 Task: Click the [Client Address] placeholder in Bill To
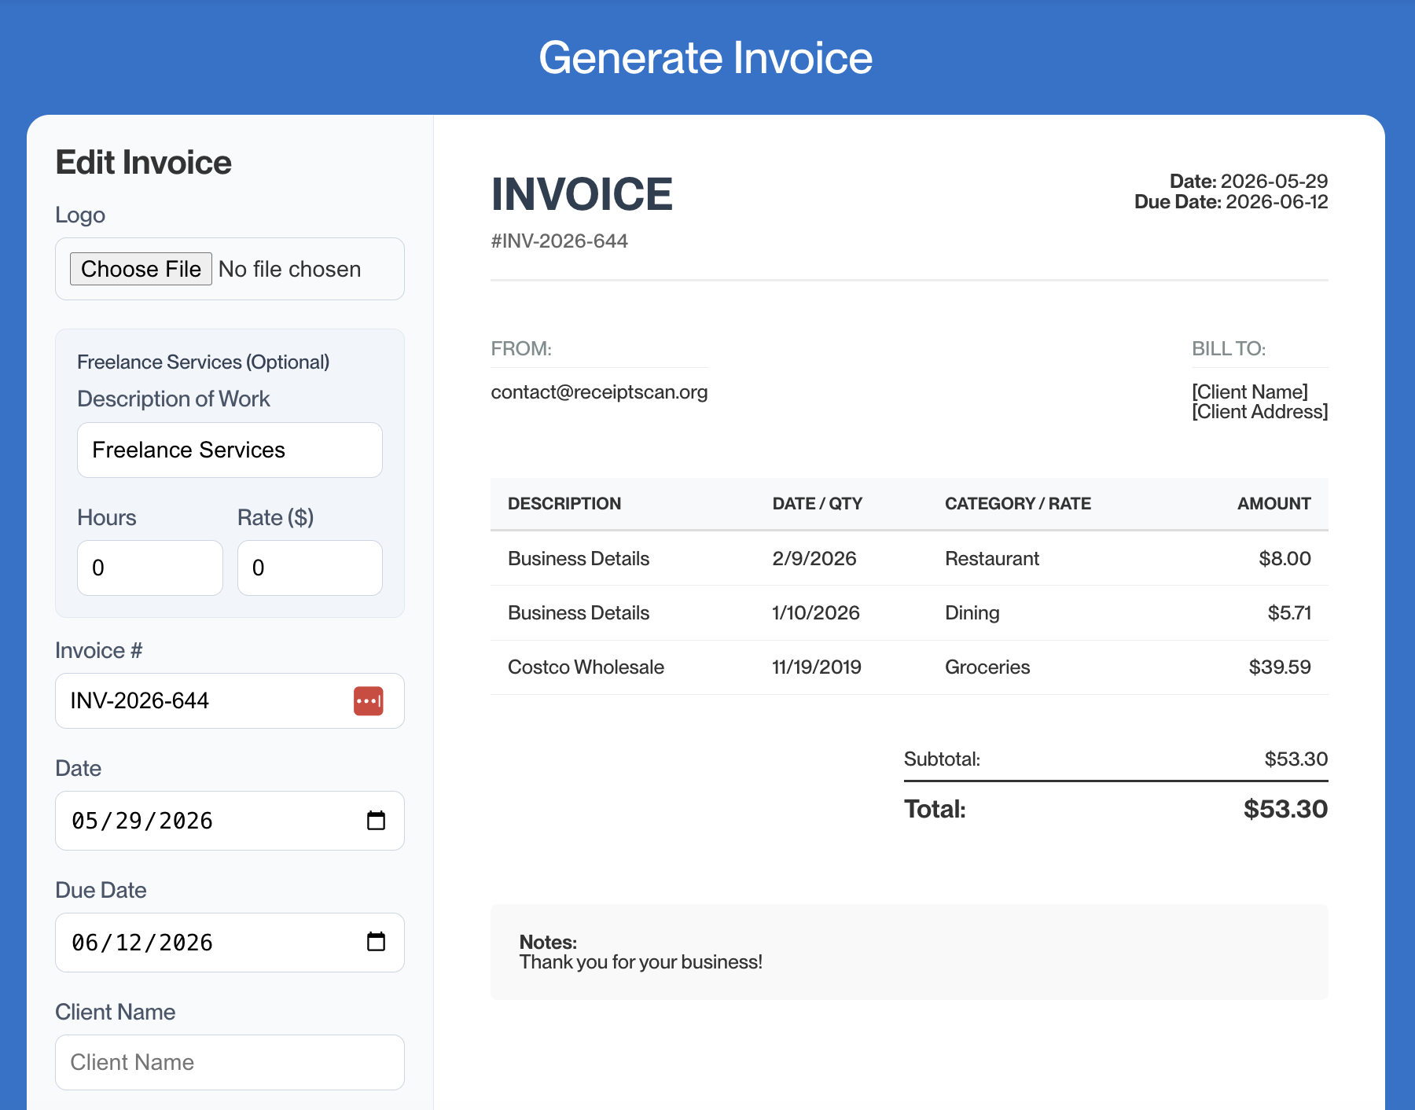[1260, 411]
